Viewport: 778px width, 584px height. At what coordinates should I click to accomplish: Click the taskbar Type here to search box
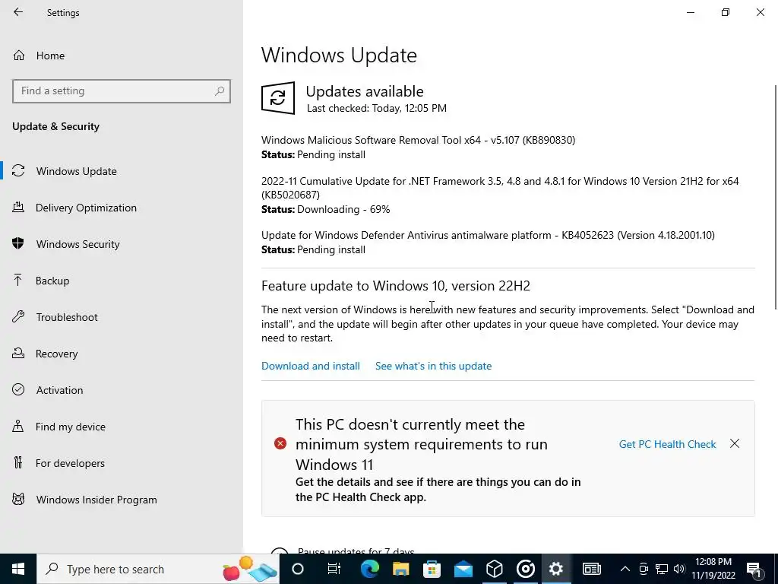point(158,569)
